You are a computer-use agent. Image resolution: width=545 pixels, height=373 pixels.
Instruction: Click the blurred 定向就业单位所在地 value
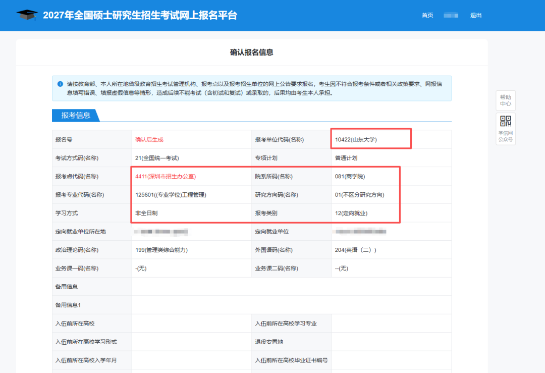tap(161, 232)
